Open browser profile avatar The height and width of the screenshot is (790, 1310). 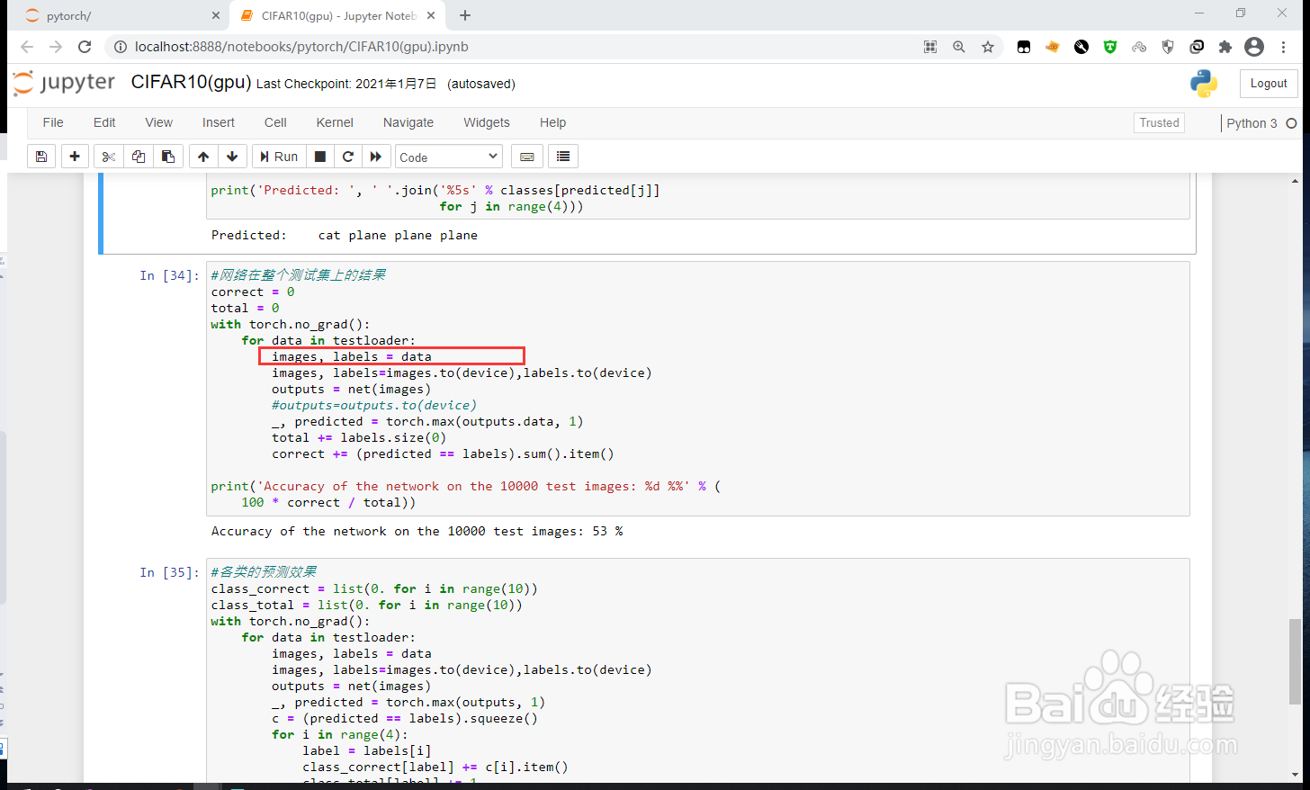pos(1254,47)
